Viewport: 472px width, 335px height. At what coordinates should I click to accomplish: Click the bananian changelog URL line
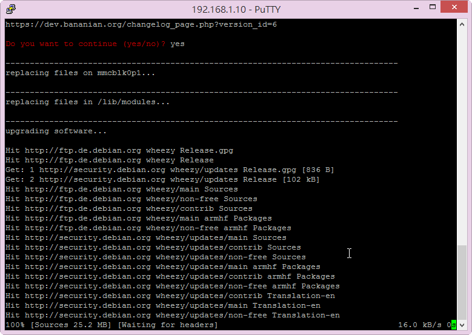pyautogui.click(x=141, y=24)
